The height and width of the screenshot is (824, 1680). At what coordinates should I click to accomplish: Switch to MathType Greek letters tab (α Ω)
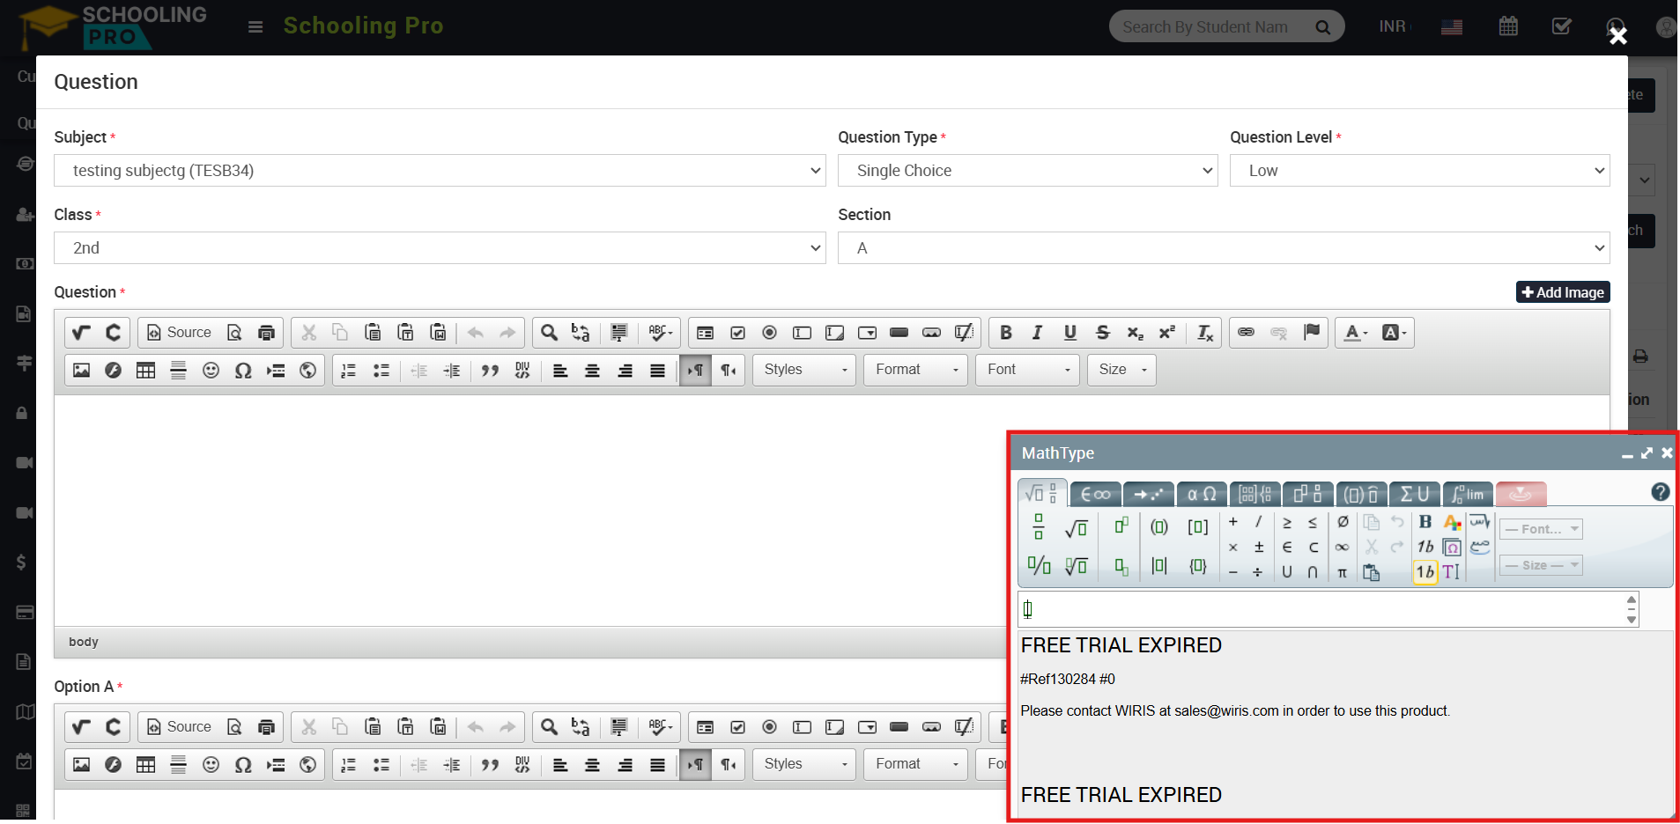(1202, 494)
